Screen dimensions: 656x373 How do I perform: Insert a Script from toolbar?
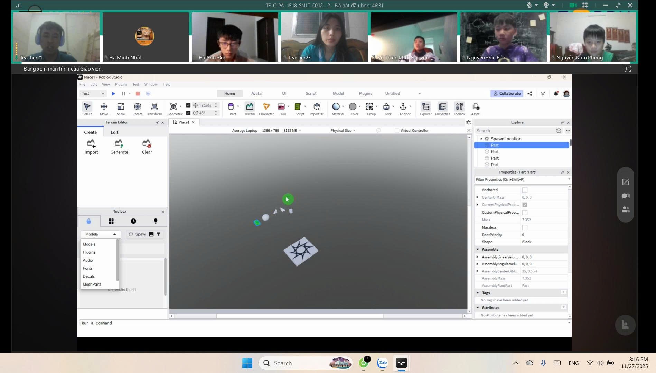click(x=298, y=109)
